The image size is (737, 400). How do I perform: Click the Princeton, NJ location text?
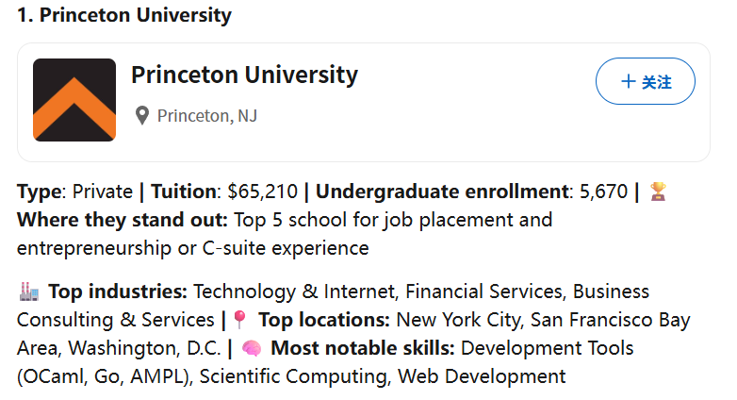point(207,116)
